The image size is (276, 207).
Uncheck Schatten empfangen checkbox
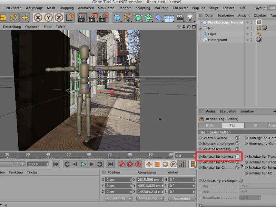237,143
